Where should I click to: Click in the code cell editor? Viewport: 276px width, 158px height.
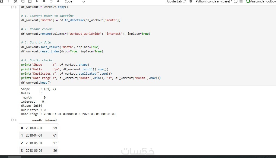point(148,45)
